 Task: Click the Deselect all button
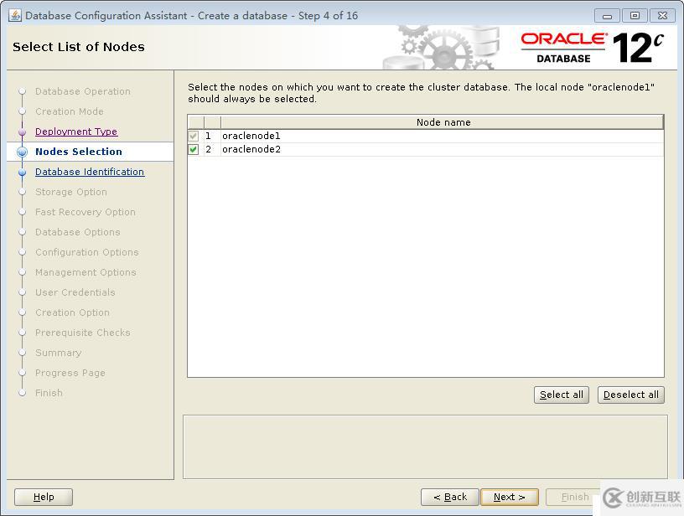(631, 395)
